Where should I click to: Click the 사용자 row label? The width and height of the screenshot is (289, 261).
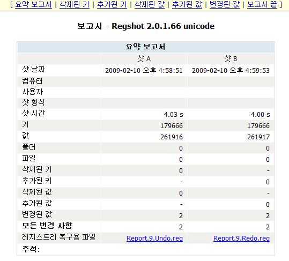(33, 92)
